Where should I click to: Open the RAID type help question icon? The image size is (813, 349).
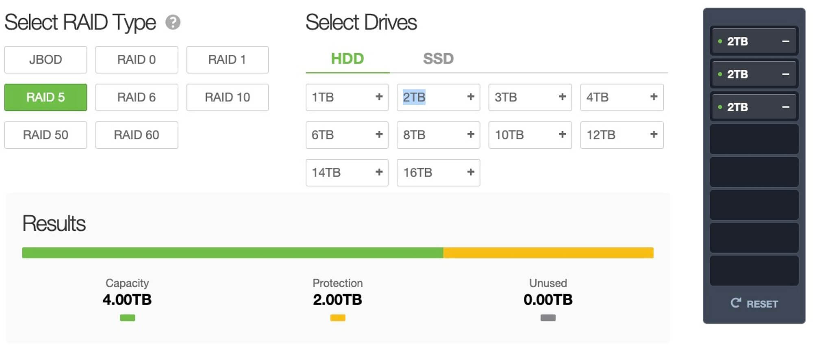[173, 22]
